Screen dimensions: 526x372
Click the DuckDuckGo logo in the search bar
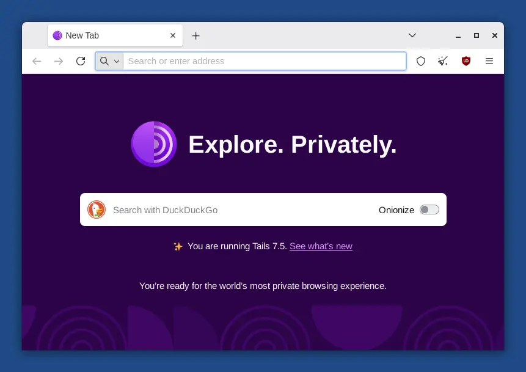tap(96, 210)
